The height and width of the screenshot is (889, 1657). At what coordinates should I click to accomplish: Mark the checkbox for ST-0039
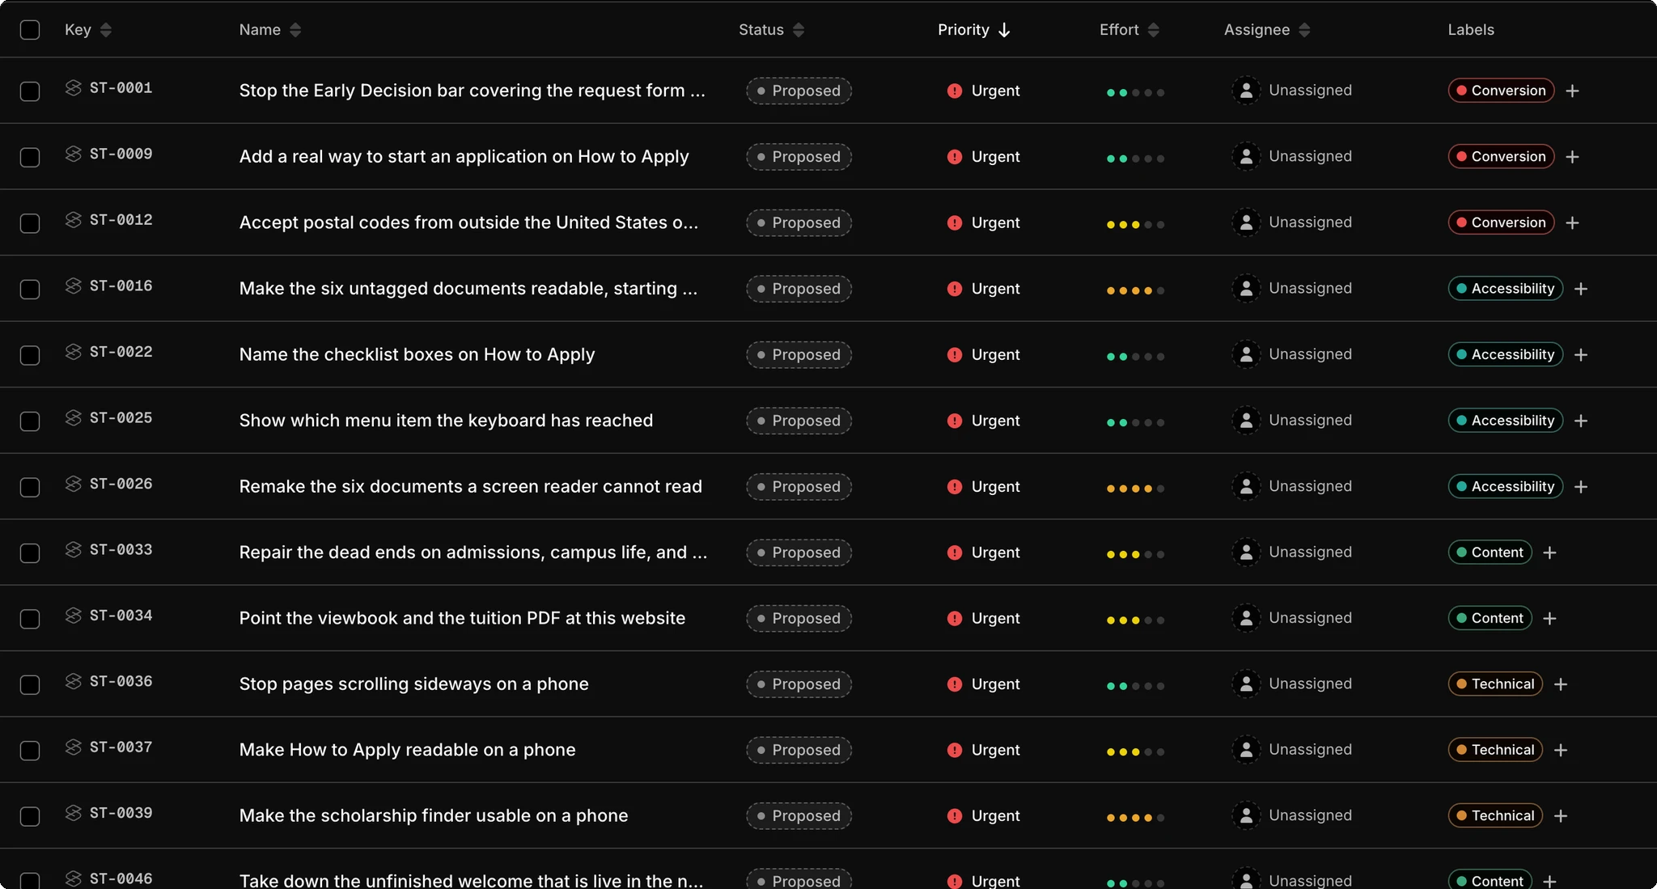click(30, 816)
